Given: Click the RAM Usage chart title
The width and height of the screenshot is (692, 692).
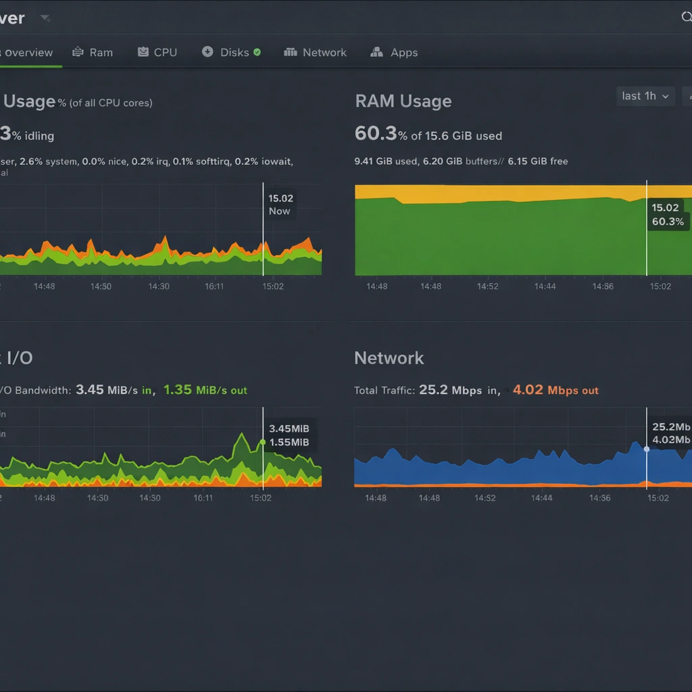Looking at the screenshot, I should tap(403, 101).
